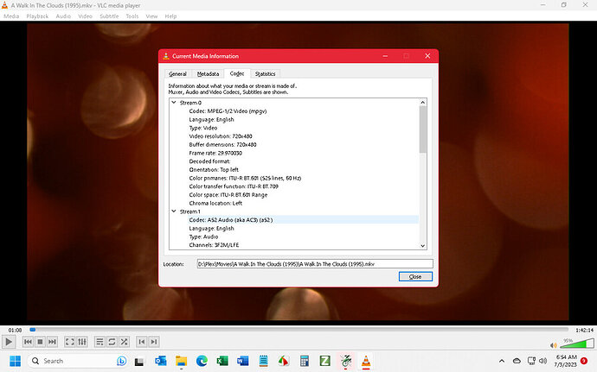Mute audio using speaker icon
The width and height of the screenshot is (597, 372).
pyautogui.click(x=554, y=345)
